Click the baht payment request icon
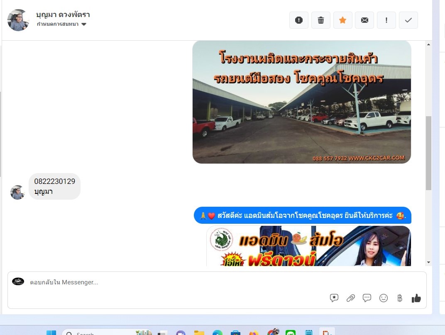 point(400,298)
